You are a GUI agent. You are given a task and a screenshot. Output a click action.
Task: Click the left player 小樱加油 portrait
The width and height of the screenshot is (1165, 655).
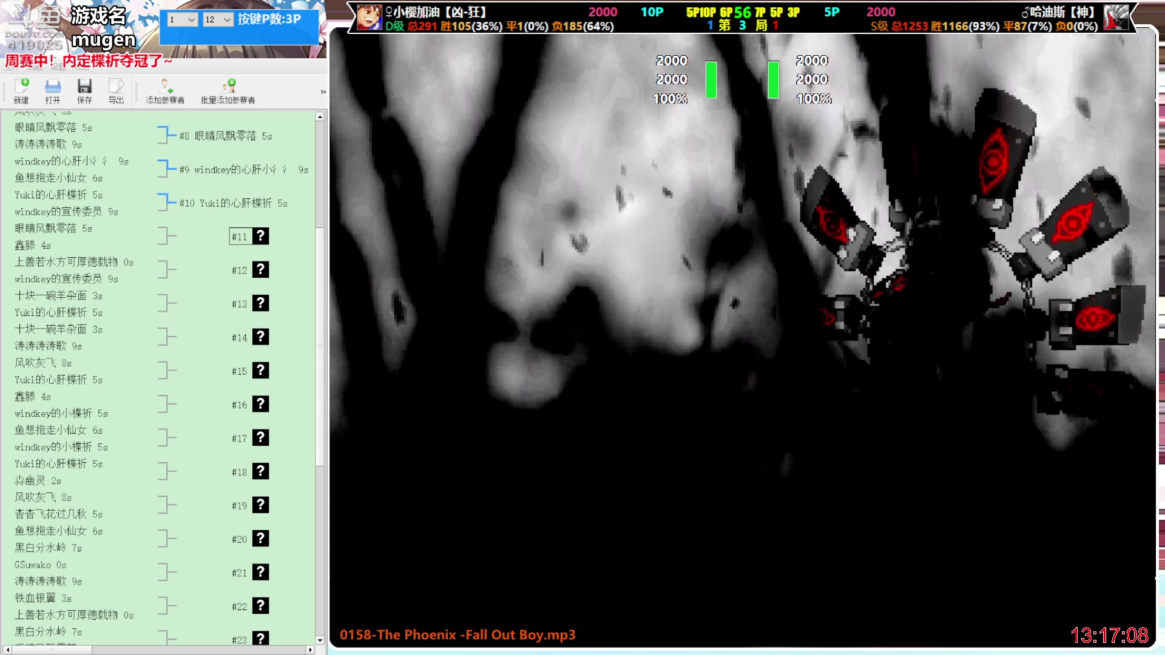click(369, 18)
